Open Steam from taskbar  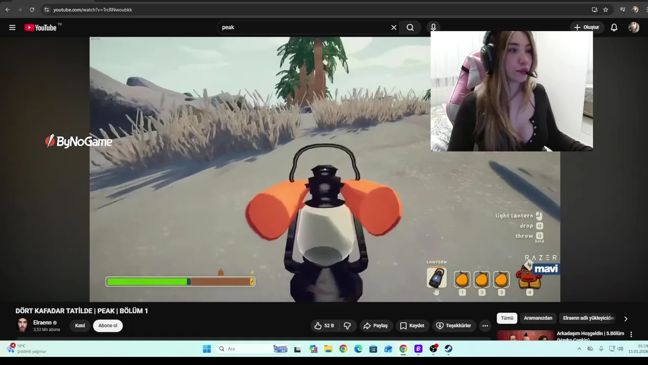click(x=449, y=349)
